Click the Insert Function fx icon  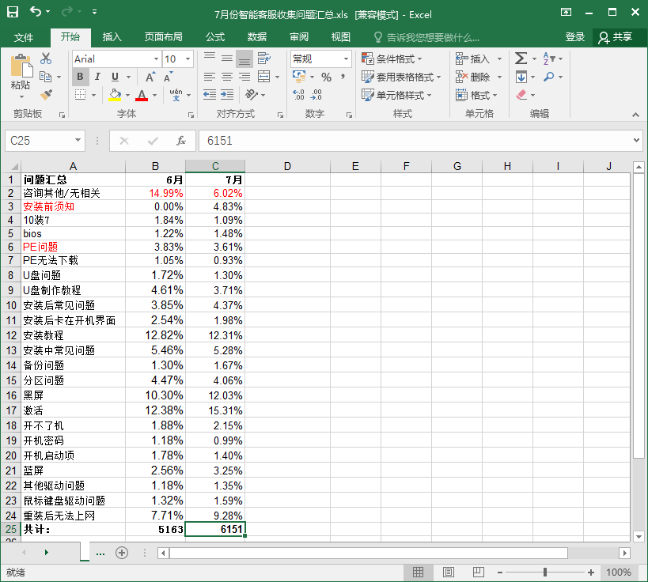[181, 141]
